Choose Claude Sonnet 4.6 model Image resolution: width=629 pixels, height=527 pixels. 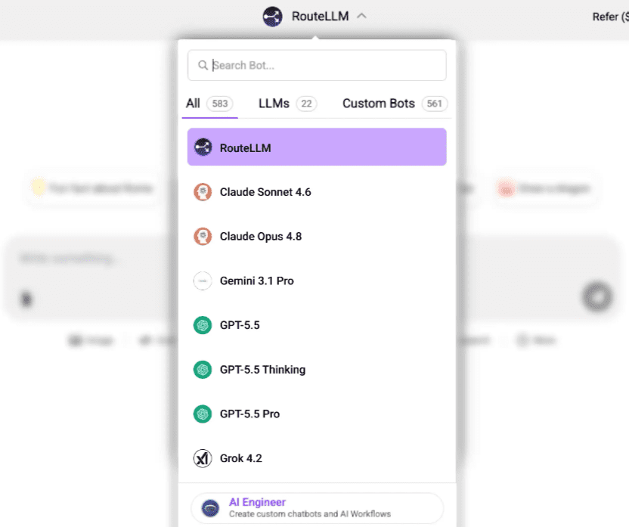click(317, 192)
